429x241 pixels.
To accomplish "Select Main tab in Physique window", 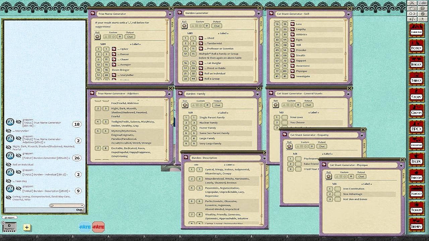I will tap(404, 176).
